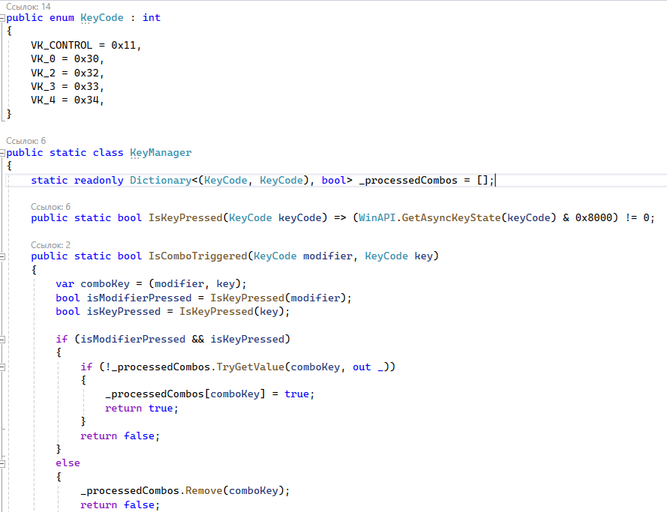Click the VK_0 = 0x30 line

(x=68, y=58)
